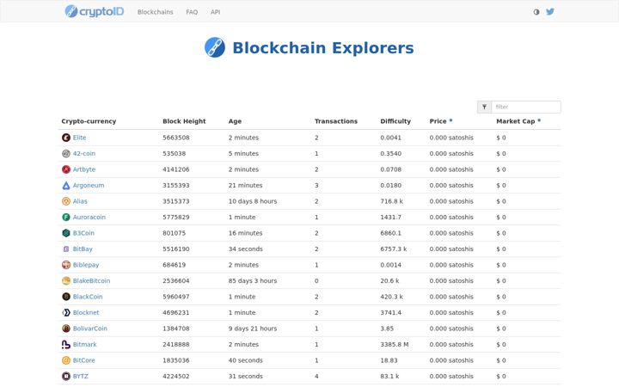
Task: Select difficulty value 3385.8 M
Action: tap(395, 344)
